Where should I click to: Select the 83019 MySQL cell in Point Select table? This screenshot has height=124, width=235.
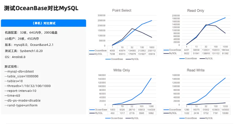[x=152, y=54]
